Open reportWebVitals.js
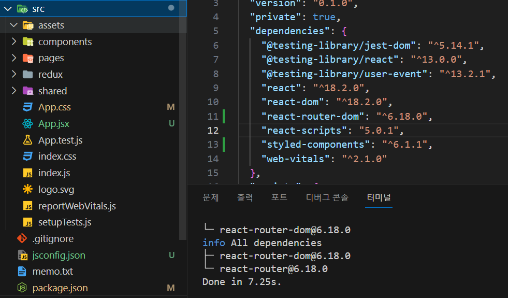This screenshot has height=298, width=508. 77,206
